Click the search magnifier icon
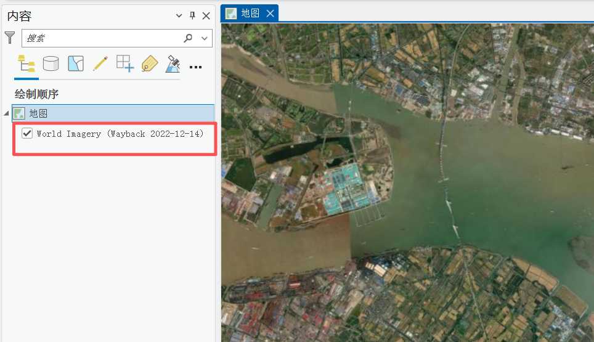The width and height of the screenshot is (594, 342). [188, 38]
